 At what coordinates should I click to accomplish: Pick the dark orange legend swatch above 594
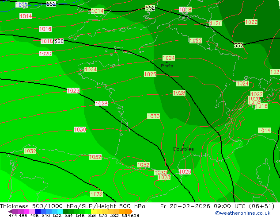127,211
